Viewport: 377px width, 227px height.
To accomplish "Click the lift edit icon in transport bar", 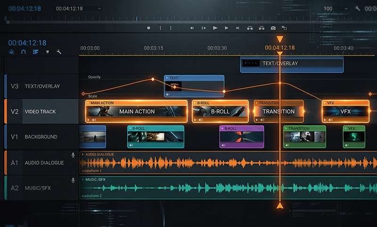I will coord(249,28).
